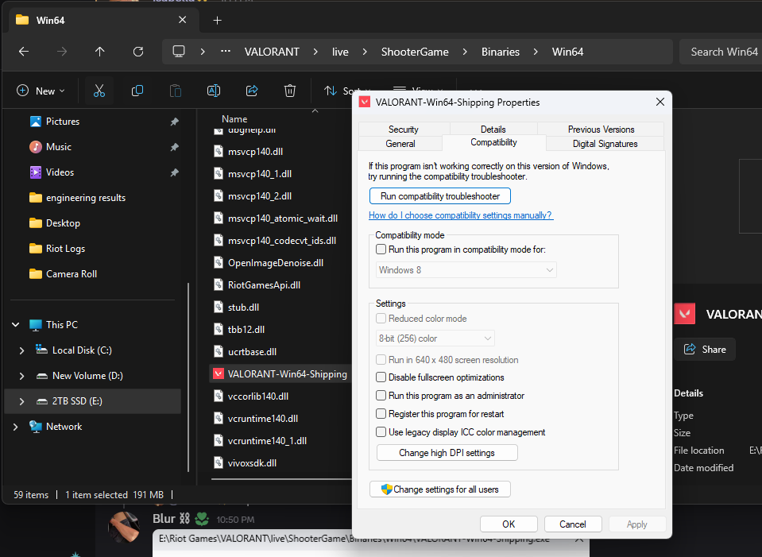The width and height of the screenshot is (762, 557).
Task: Click chevron after VALORANT in address bar
Action: click(x=315, y=52)
